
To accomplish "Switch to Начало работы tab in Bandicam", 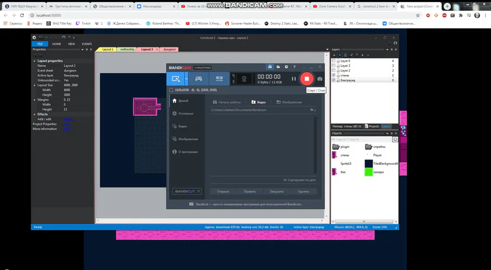I will pos(227,102).
